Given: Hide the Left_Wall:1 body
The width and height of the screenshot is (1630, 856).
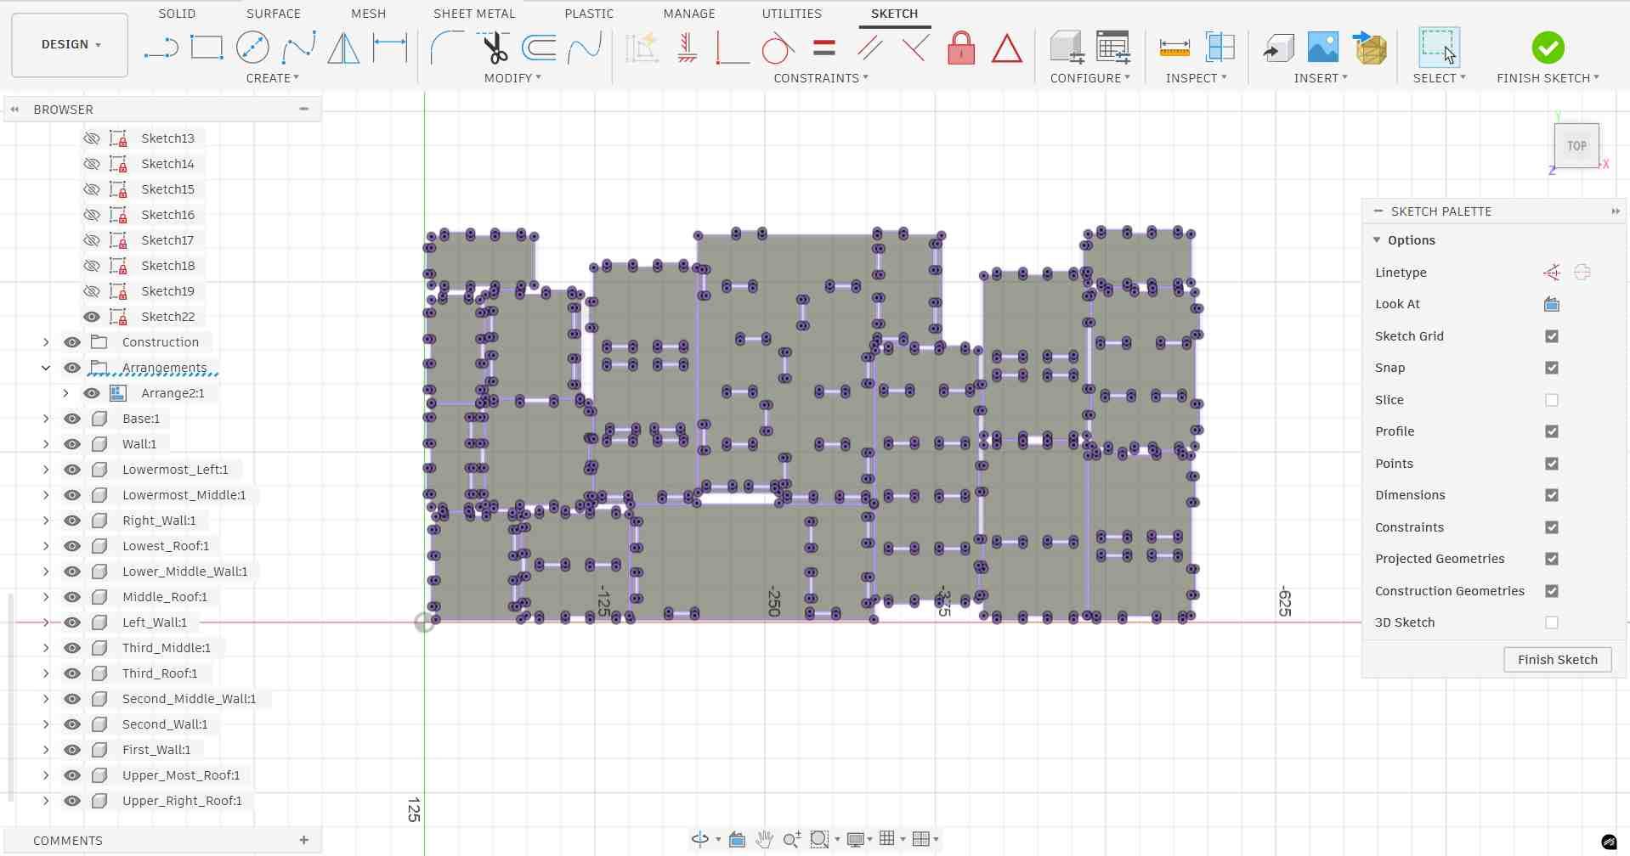Looking at the screenshot, I should point(72,622).
